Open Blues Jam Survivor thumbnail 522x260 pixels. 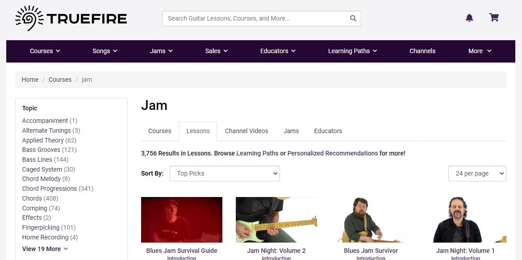click(371, 220)
